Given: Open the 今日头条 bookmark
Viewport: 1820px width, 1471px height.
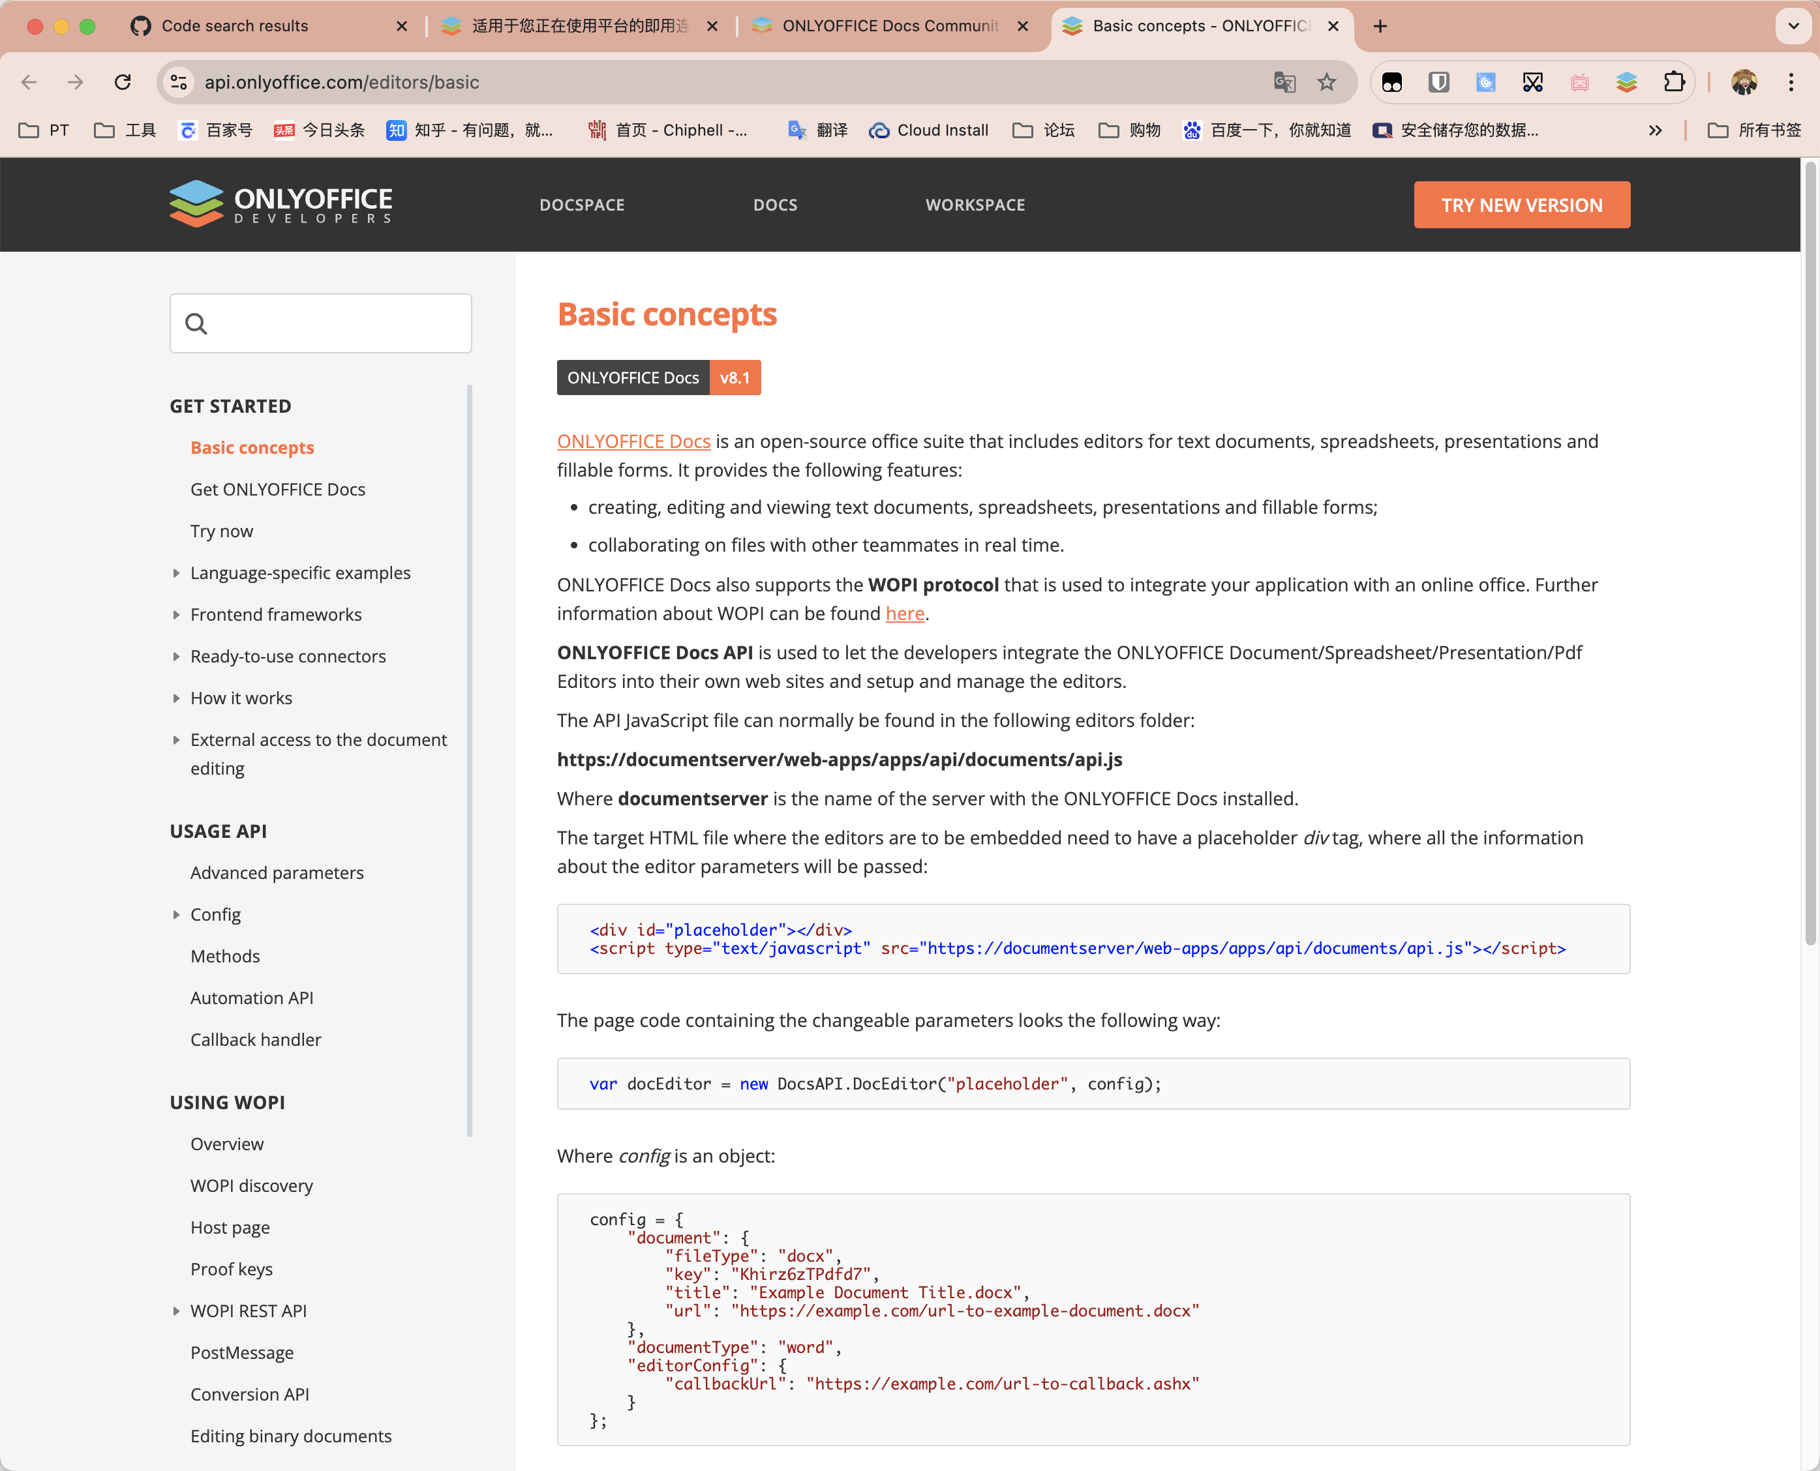Looking at the screenshot, I should click(x=320, y=130).
